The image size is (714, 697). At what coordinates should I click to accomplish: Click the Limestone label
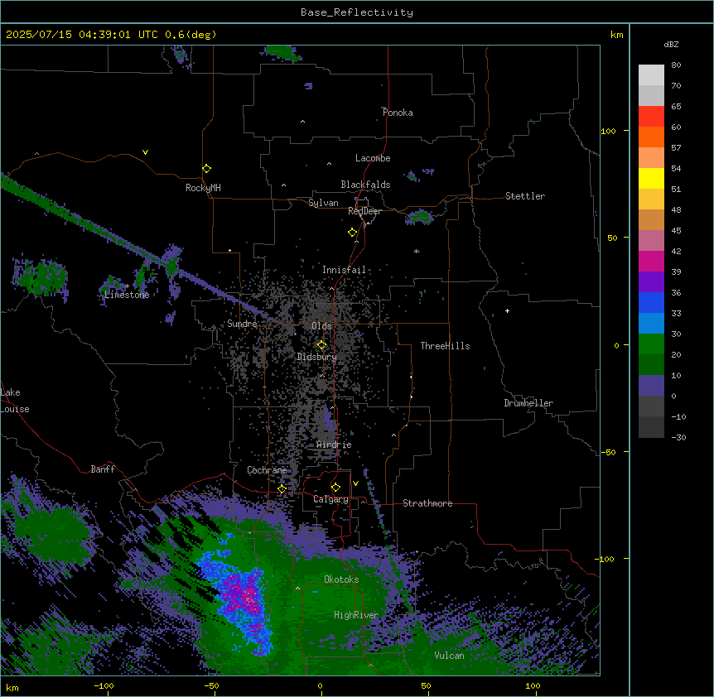tap(127, 295)
